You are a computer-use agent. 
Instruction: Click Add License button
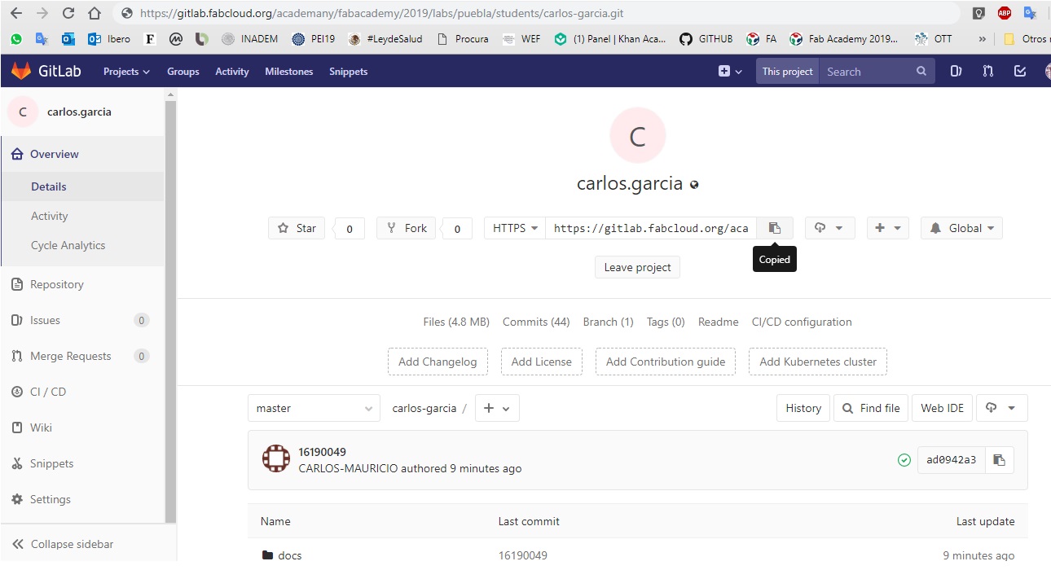click(542, 362)
